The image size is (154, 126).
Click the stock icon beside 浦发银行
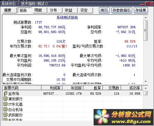click(x=5, y=99)
